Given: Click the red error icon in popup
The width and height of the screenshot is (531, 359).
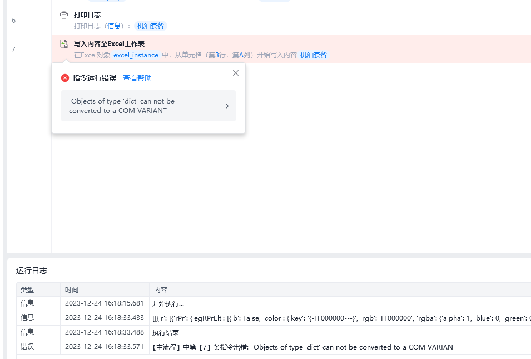Looking at the screenshot, I should (x=65, y=78).
